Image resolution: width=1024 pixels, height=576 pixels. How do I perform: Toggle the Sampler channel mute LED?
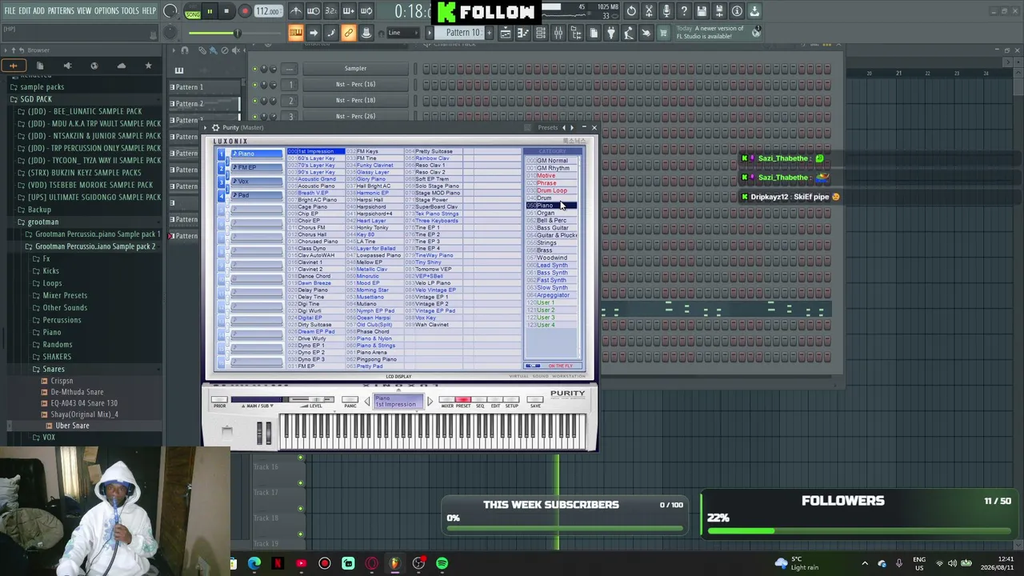click(255, 69)
